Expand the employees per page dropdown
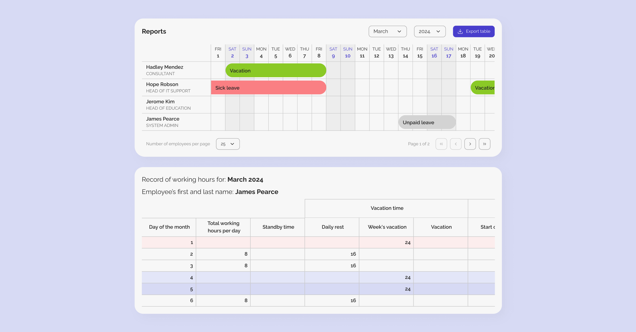This screenshot has width=636, height=332. pyautogui.click(x=228, y=144)
